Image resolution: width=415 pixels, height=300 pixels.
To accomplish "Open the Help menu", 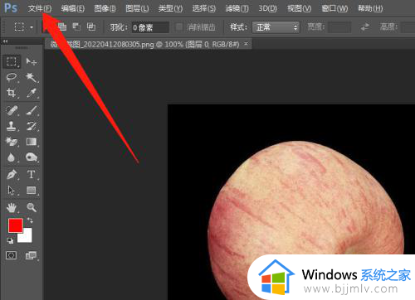I will coord(370,8).
